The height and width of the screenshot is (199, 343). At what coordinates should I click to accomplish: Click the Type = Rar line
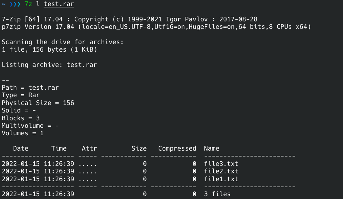[21, 95]
